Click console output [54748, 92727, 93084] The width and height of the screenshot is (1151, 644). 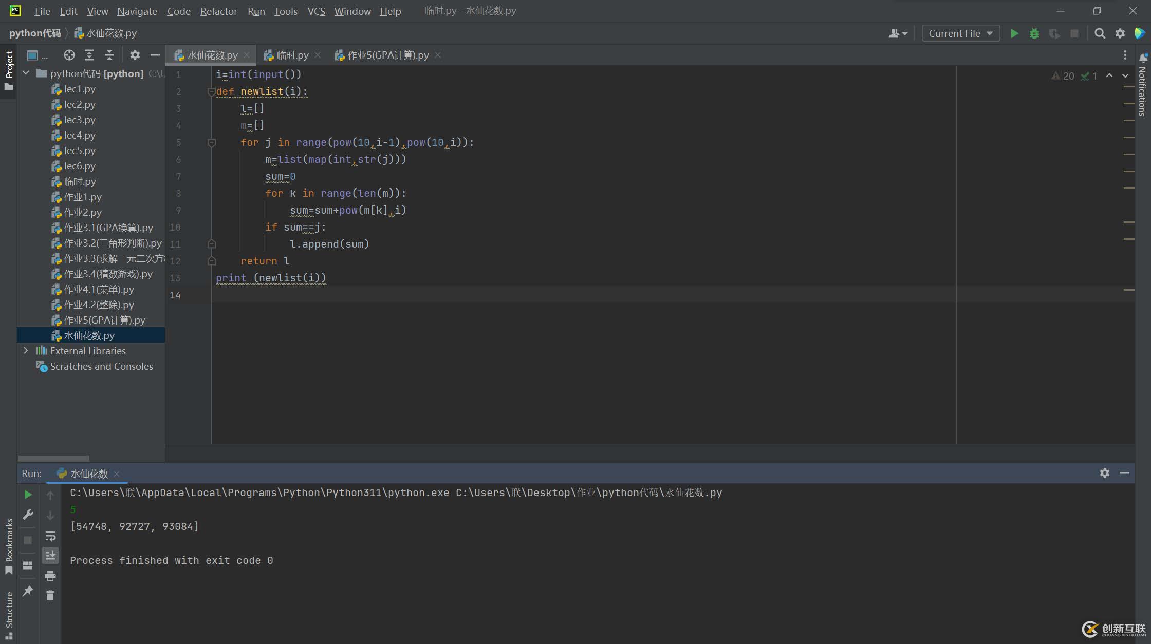click(134, 526)
